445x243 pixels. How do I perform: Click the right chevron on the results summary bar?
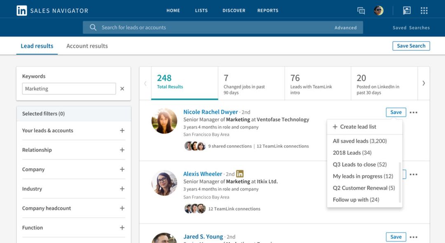424,83
